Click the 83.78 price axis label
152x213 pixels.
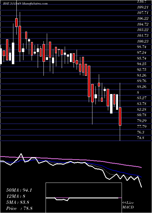(142, 104)
